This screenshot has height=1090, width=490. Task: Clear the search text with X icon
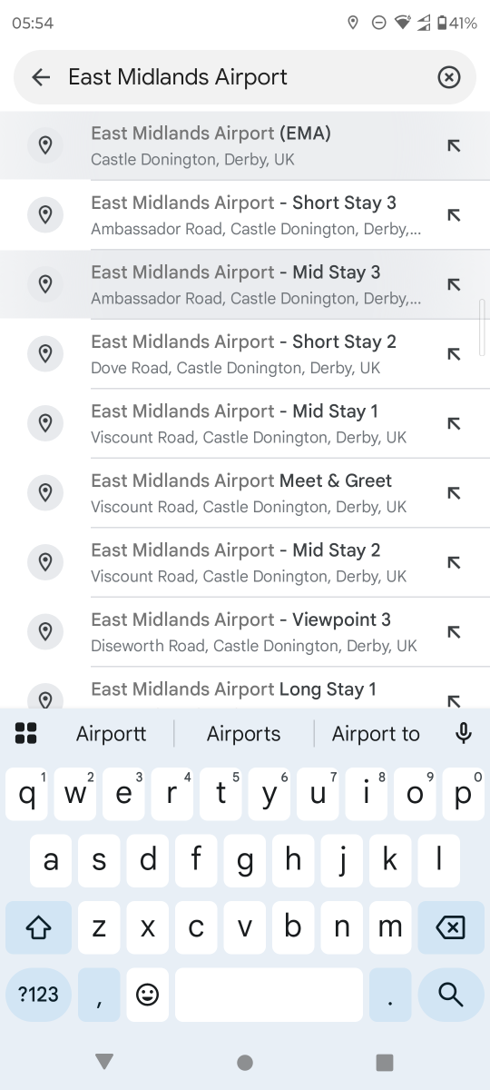coord(449,77)
